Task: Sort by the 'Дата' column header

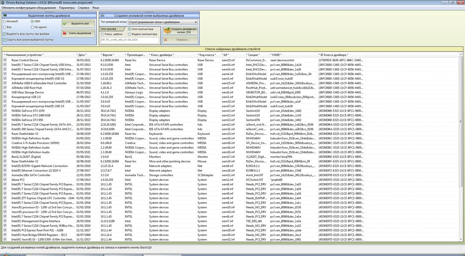Action: [88, 55]
